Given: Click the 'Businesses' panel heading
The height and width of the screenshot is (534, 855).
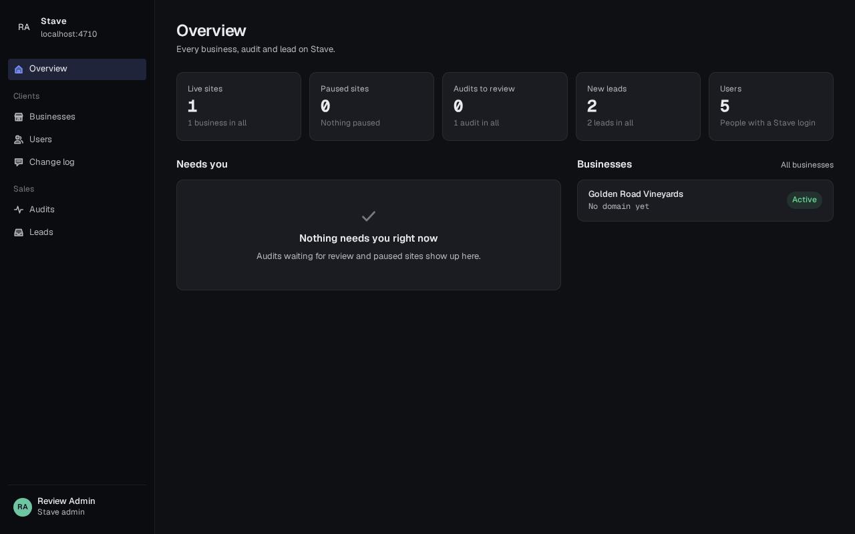Looking at the screenshot, I should 605,164.
